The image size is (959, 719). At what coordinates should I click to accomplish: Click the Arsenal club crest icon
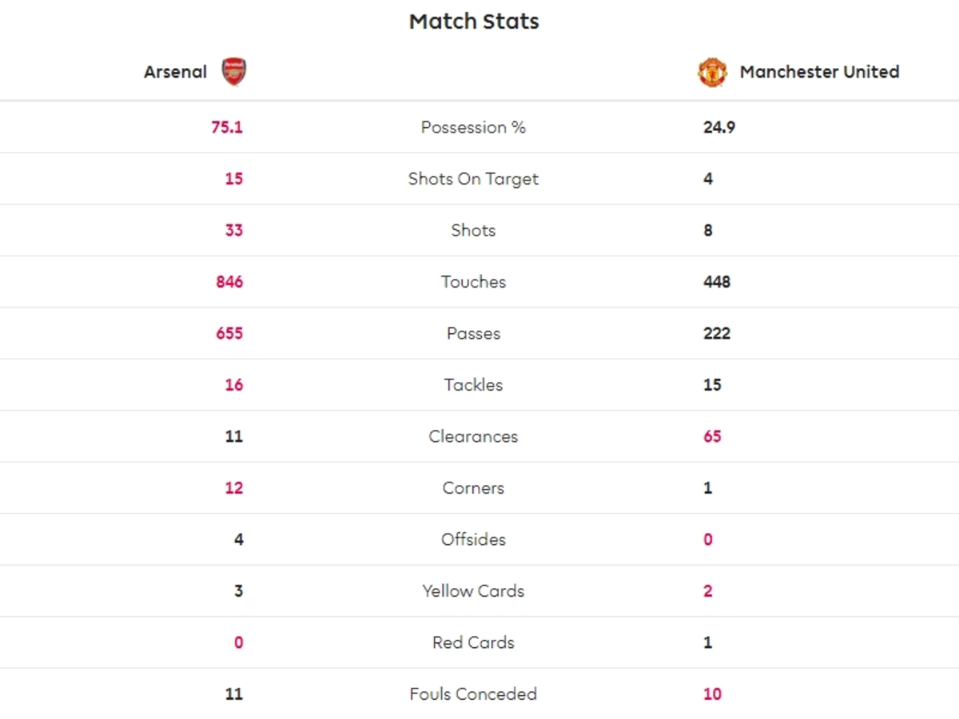[234, 72]
